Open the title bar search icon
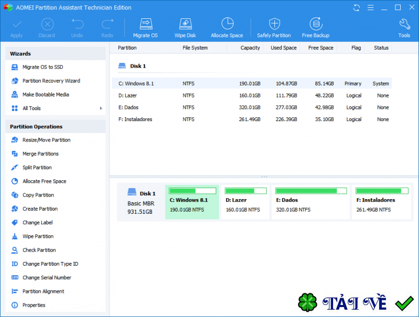 [370, 8]
